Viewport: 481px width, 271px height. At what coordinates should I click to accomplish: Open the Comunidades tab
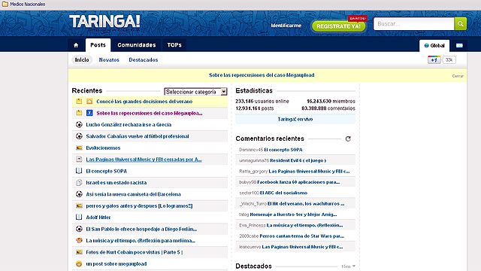tap(137, 45)
